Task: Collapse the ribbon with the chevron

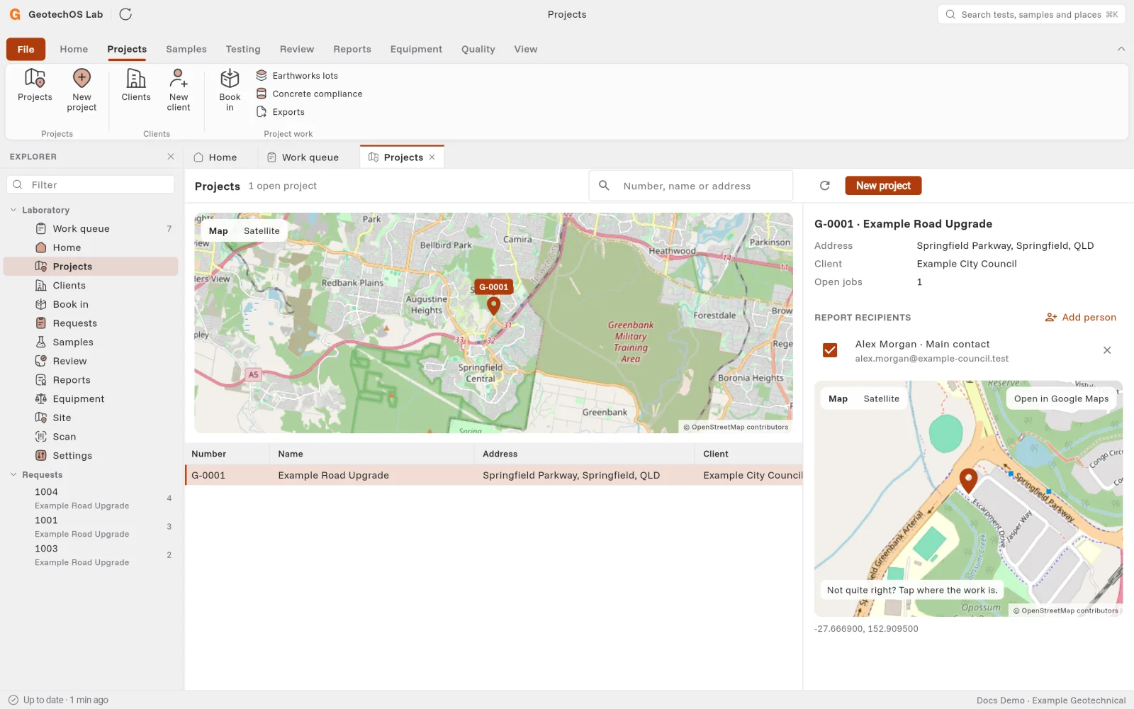Action: pyautogui.click(x=1121, y=49)
